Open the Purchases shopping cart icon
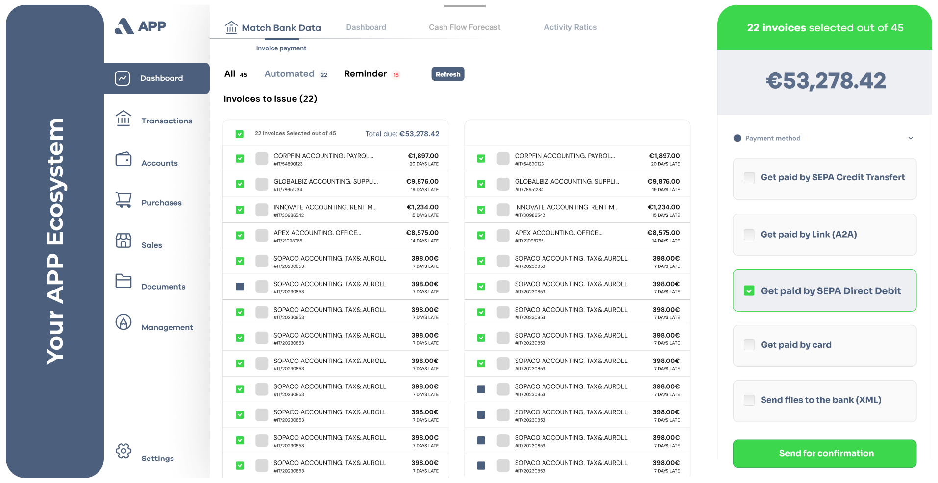Image resolution: width=938 pixels, height=483 pixels. 123,200
